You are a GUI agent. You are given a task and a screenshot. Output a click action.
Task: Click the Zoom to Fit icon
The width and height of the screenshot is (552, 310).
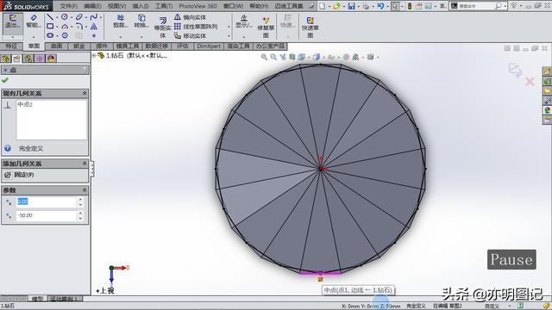point(264,57)
